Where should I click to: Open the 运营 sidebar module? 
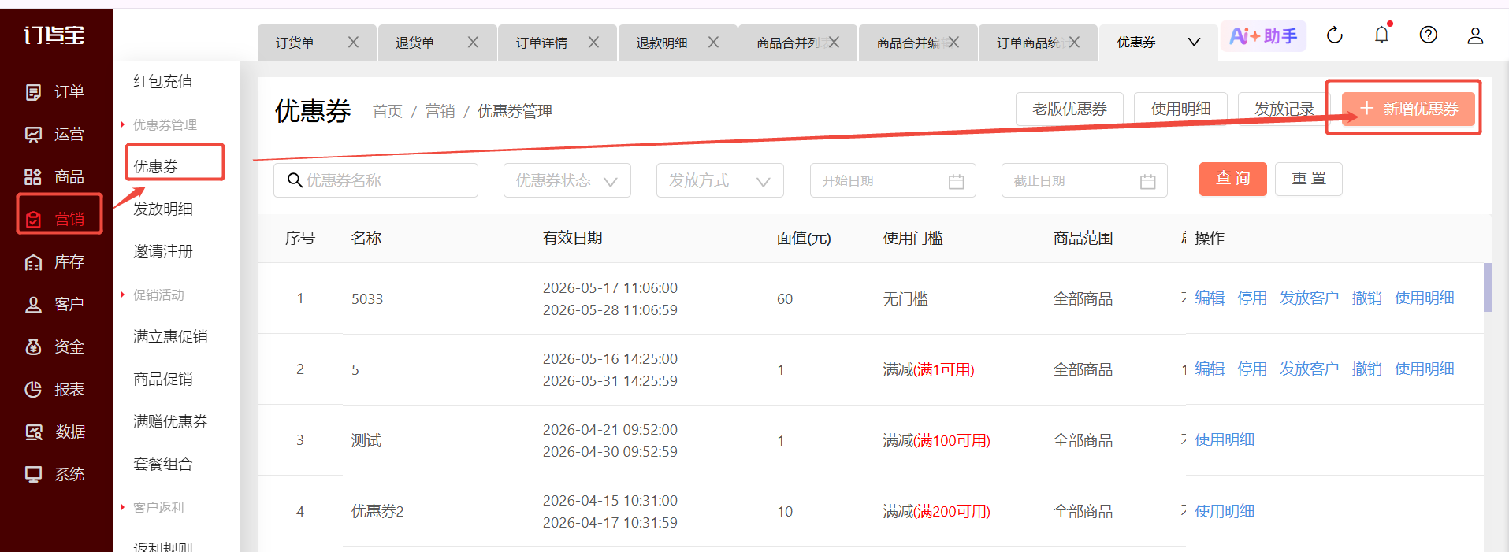54,135
